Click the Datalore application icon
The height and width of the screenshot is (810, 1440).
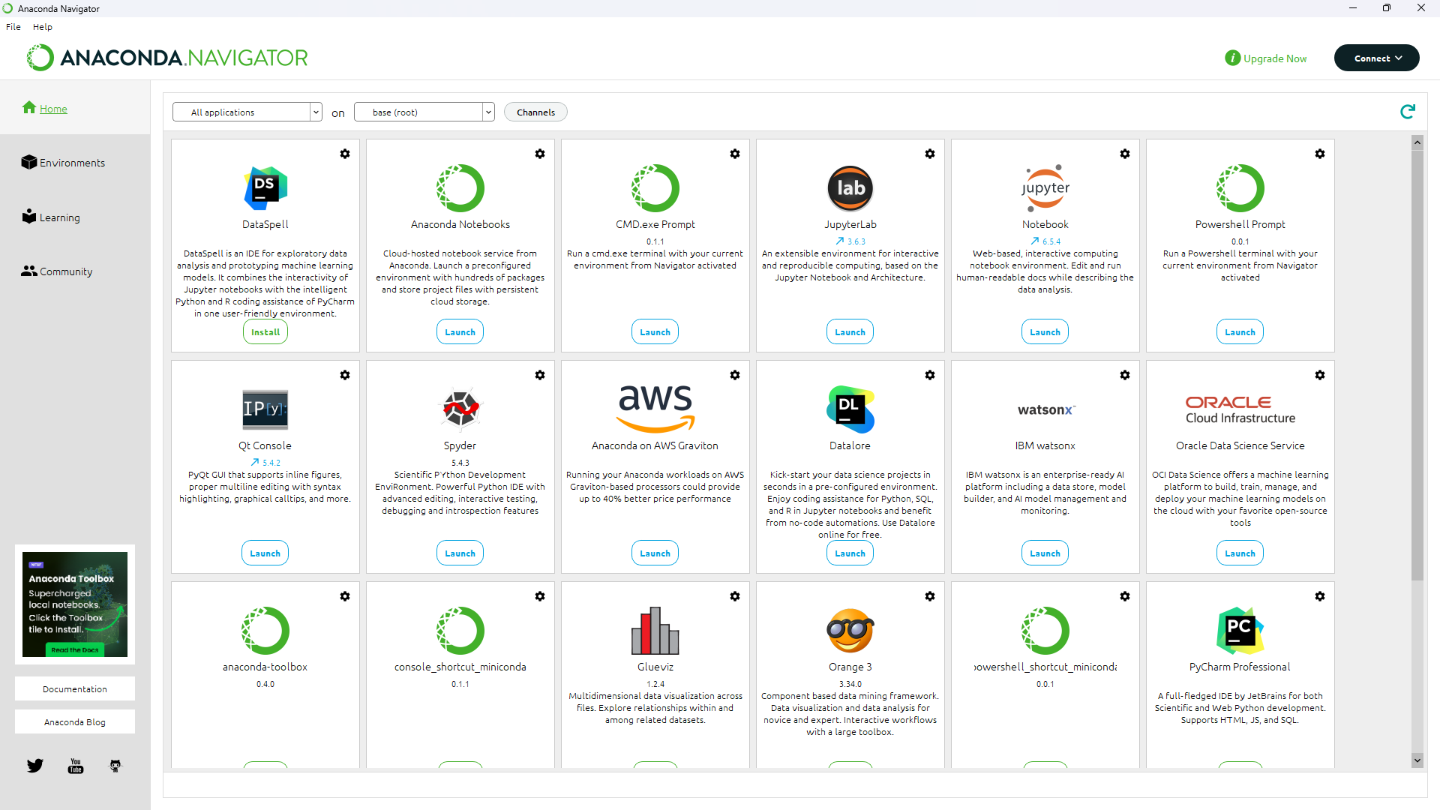click(x=850, y=409)
